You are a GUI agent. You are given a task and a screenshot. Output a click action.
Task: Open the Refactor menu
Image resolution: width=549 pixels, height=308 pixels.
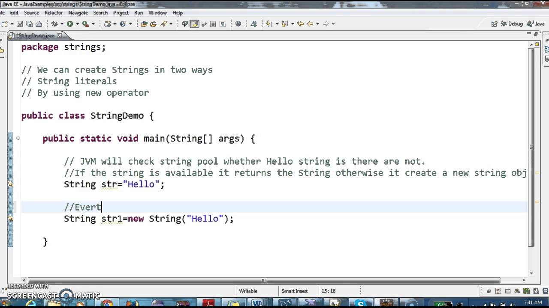pos(54,13)
